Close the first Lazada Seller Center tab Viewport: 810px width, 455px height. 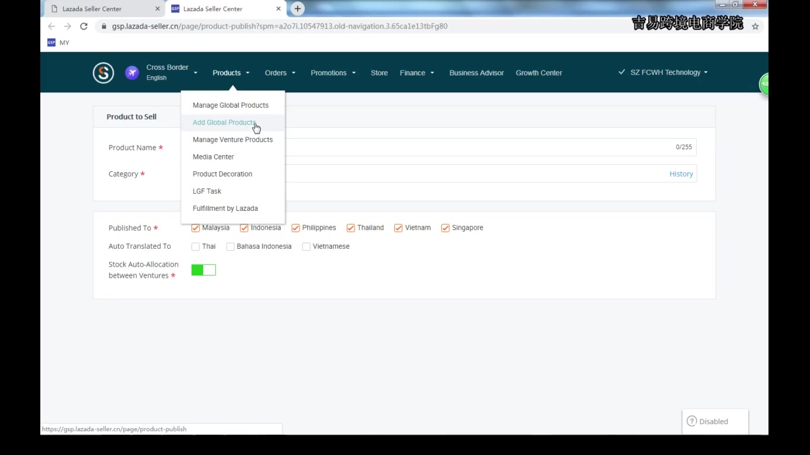(158, 9)
